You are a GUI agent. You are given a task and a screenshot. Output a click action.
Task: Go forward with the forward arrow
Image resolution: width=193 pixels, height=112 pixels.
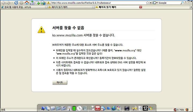click(8, 3)
